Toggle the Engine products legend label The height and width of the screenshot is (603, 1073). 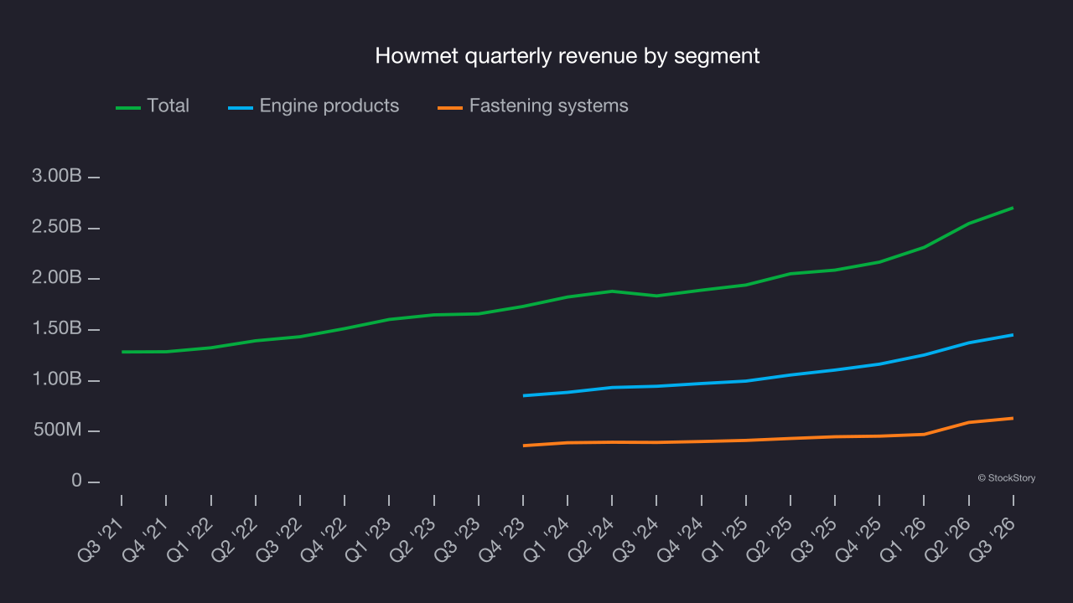[x=329, y=106]
